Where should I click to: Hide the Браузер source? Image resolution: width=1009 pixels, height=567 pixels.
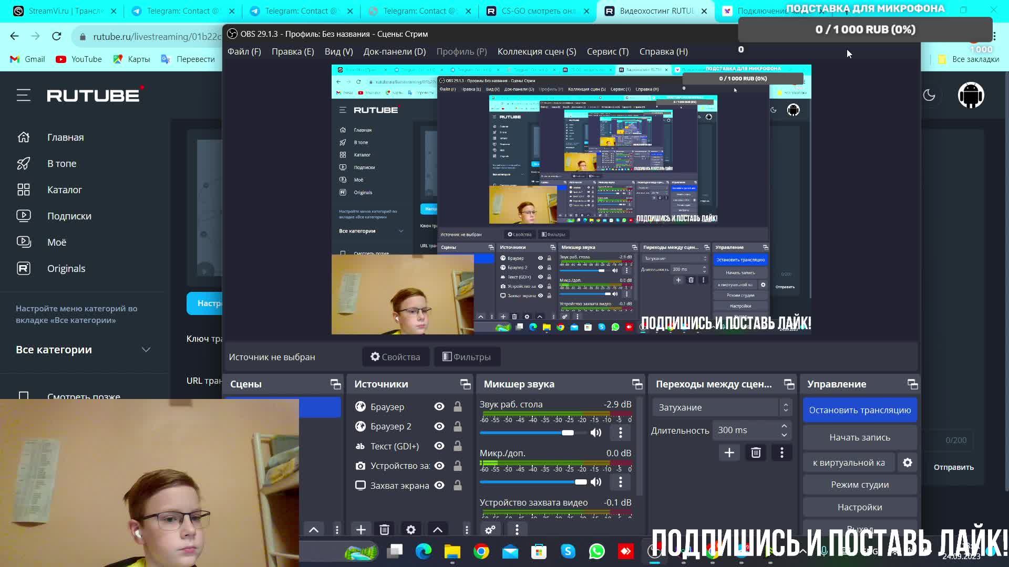tap(439, 407)
